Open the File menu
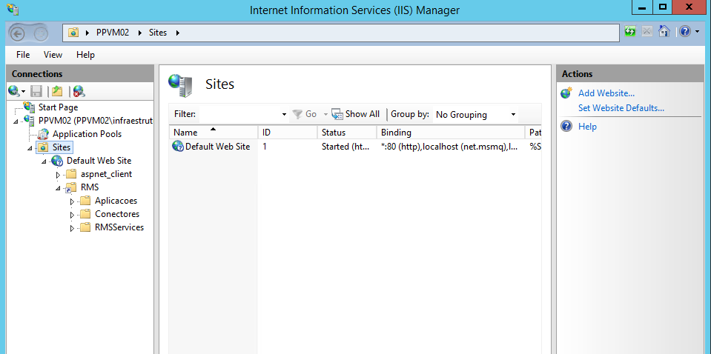The image size is (711, 354). (23, 55)
